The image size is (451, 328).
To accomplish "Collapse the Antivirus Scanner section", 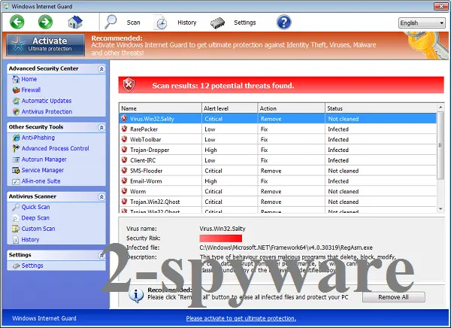I will 101,196.
